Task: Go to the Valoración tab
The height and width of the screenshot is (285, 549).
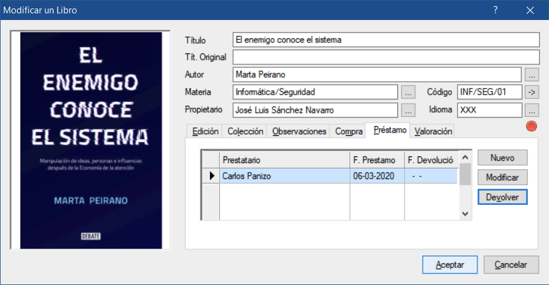Action: [x=433, y=131]
